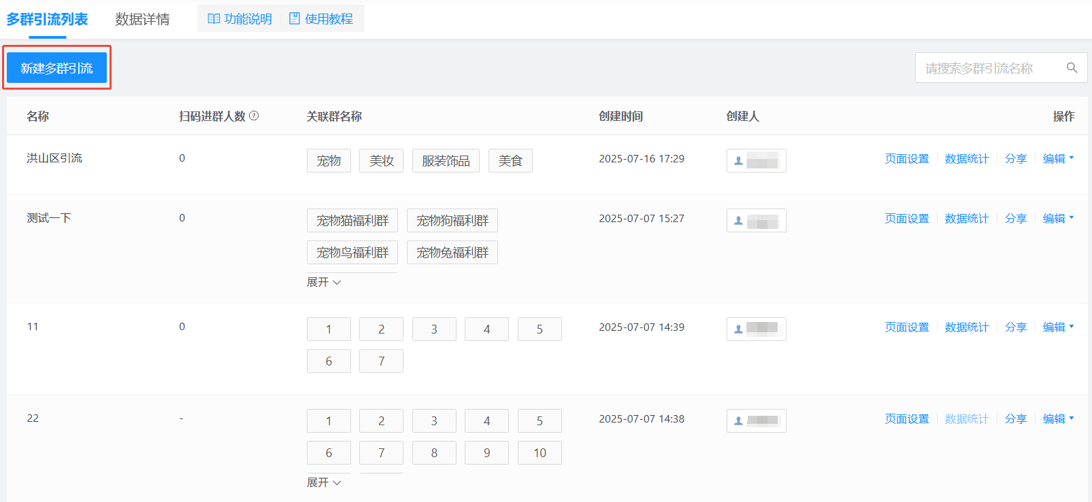Click the 宠物 group tag
This screenshot has height=502, width=1092.
[329, 161]
